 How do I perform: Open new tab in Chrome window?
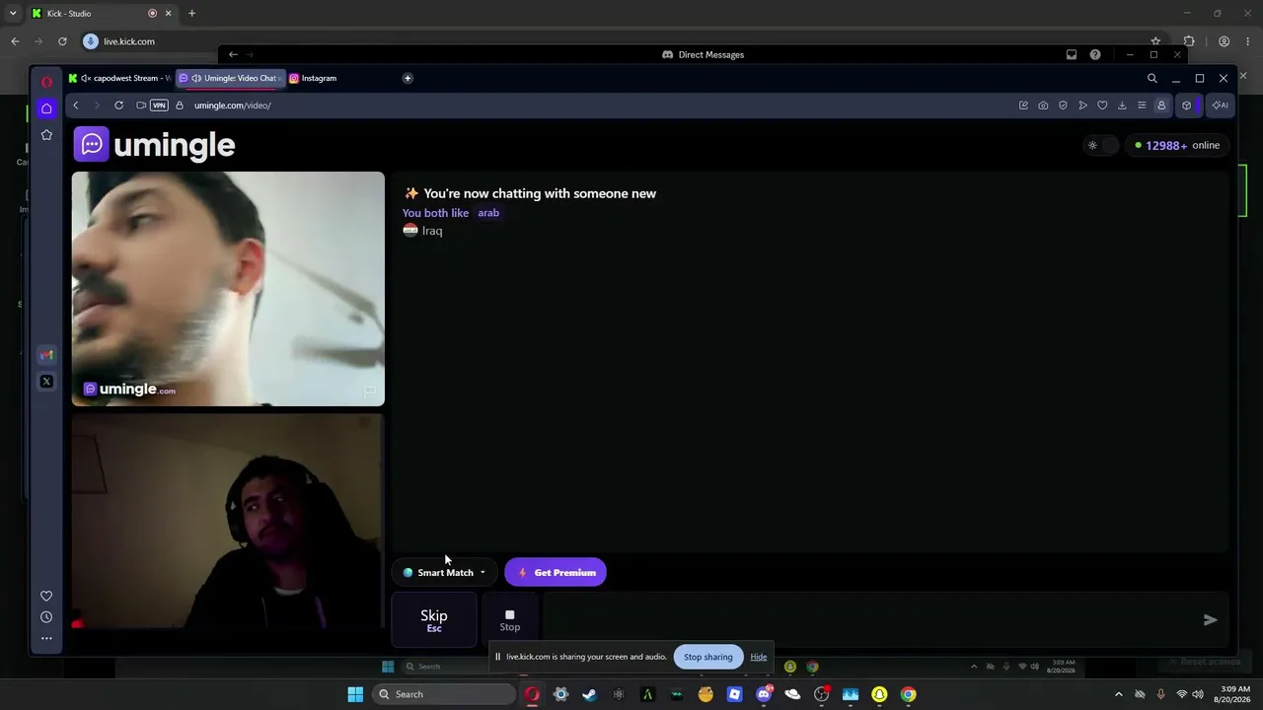click(191, 14)
